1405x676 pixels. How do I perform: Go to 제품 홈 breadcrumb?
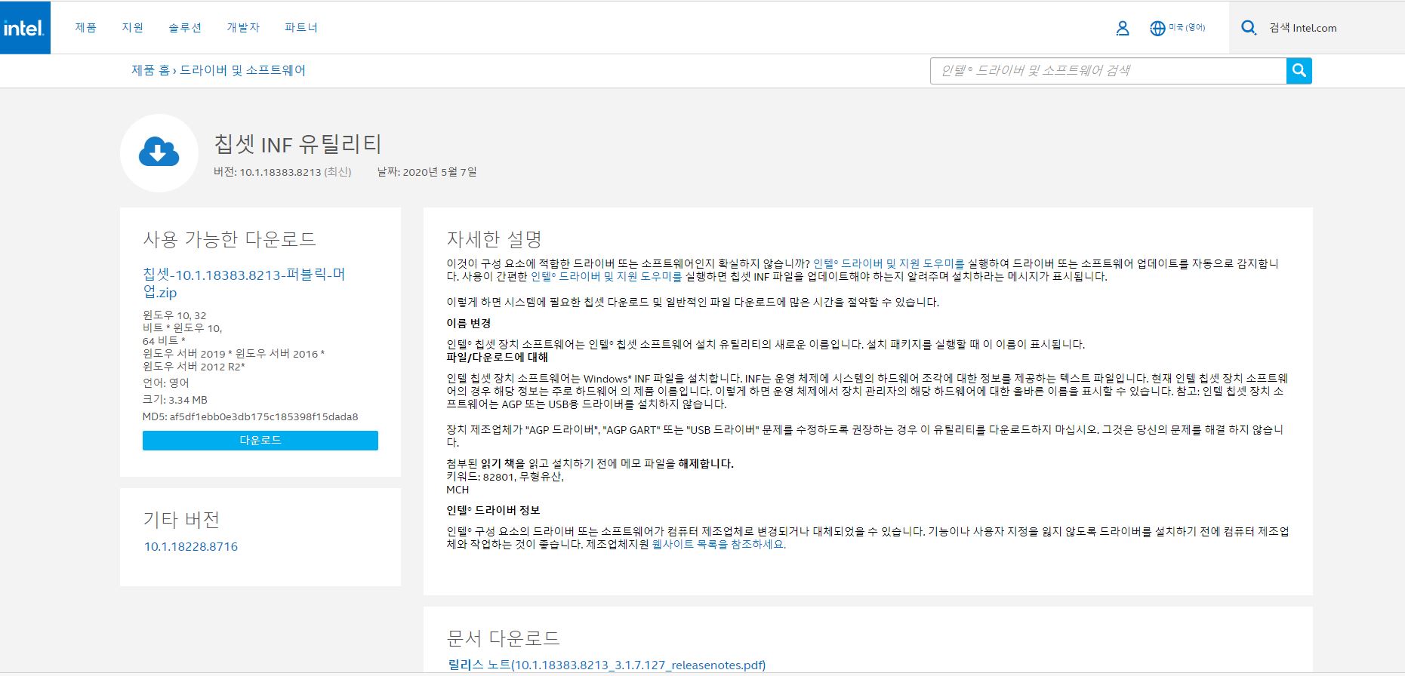[150, 70]
